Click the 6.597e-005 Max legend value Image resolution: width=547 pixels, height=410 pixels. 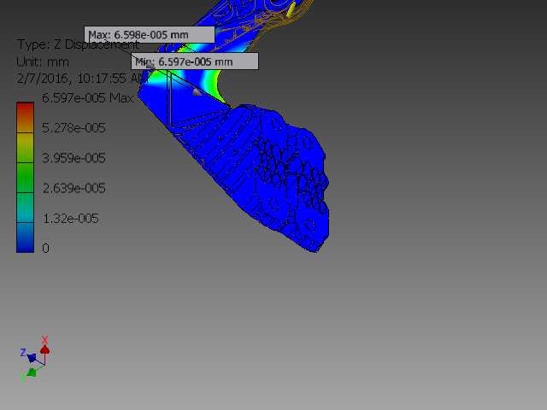tap(87, 98)
